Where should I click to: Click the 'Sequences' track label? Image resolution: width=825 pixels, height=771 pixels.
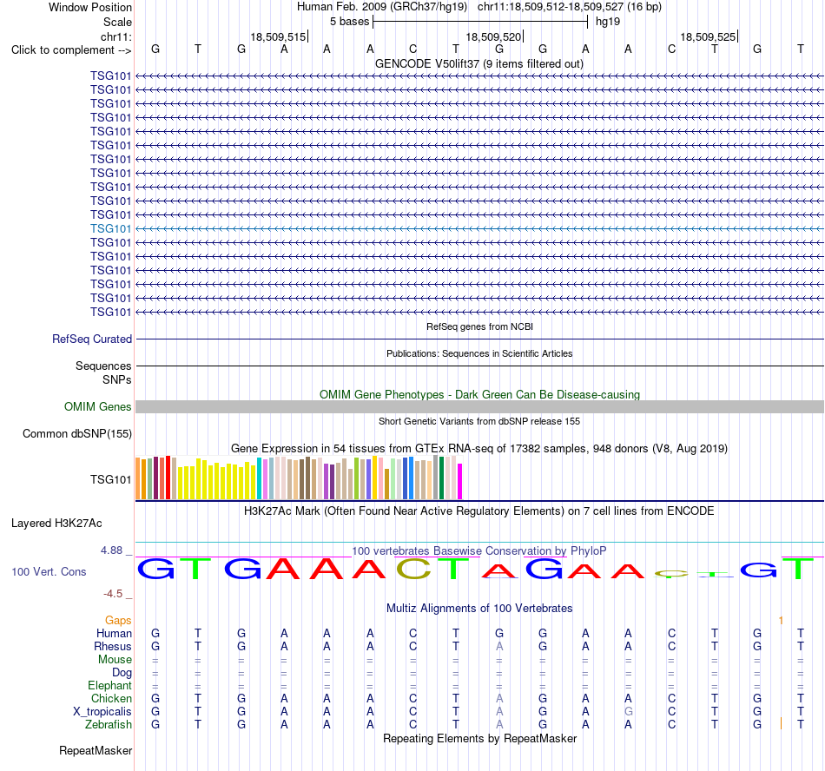[x=103, y=366]
